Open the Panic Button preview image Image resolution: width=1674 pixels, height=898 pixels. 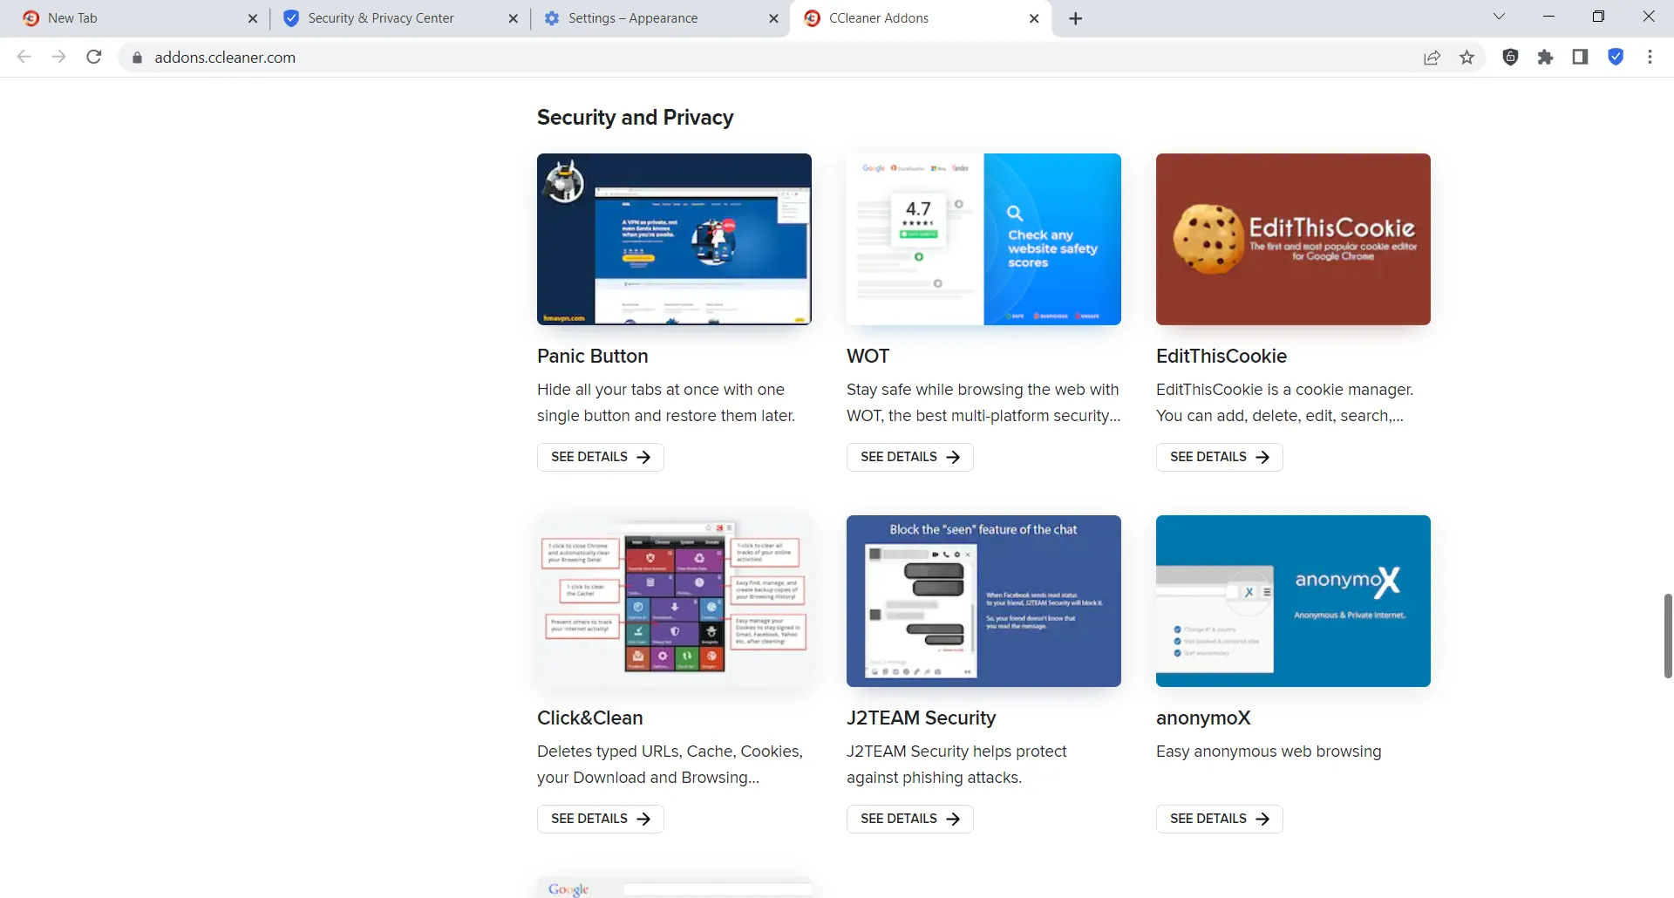click(674, 239)
